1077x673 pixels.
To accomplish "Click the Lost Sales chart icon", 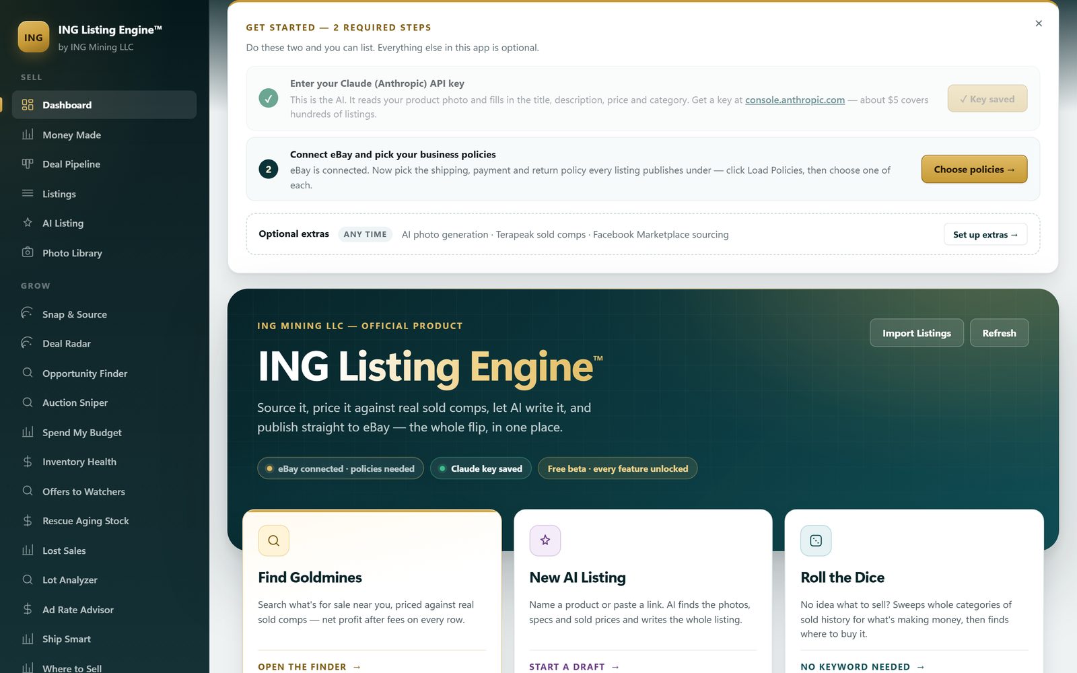I will [x=28, y=551].
